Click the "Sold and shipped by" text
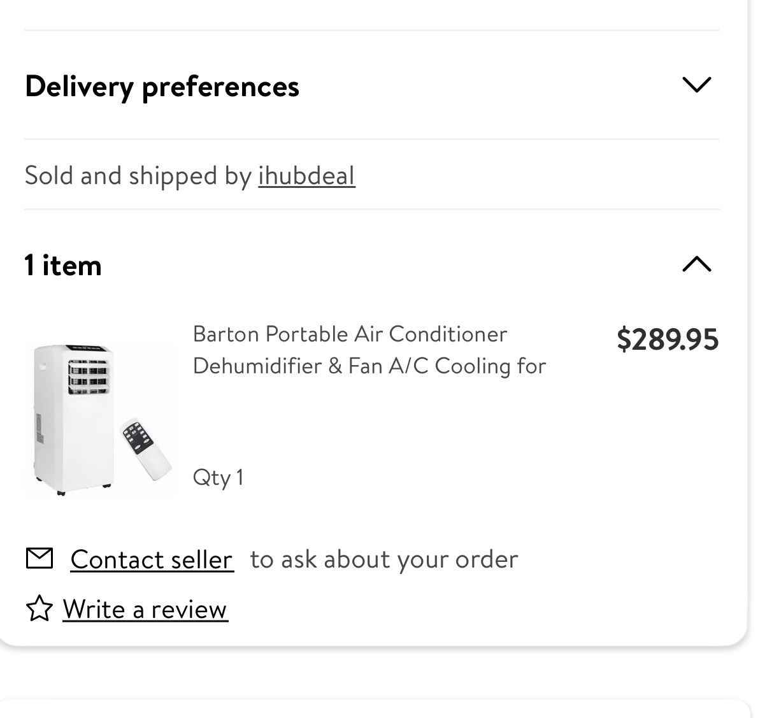Image resolution: width=781 pixels, height=718 pixels. 138,176
